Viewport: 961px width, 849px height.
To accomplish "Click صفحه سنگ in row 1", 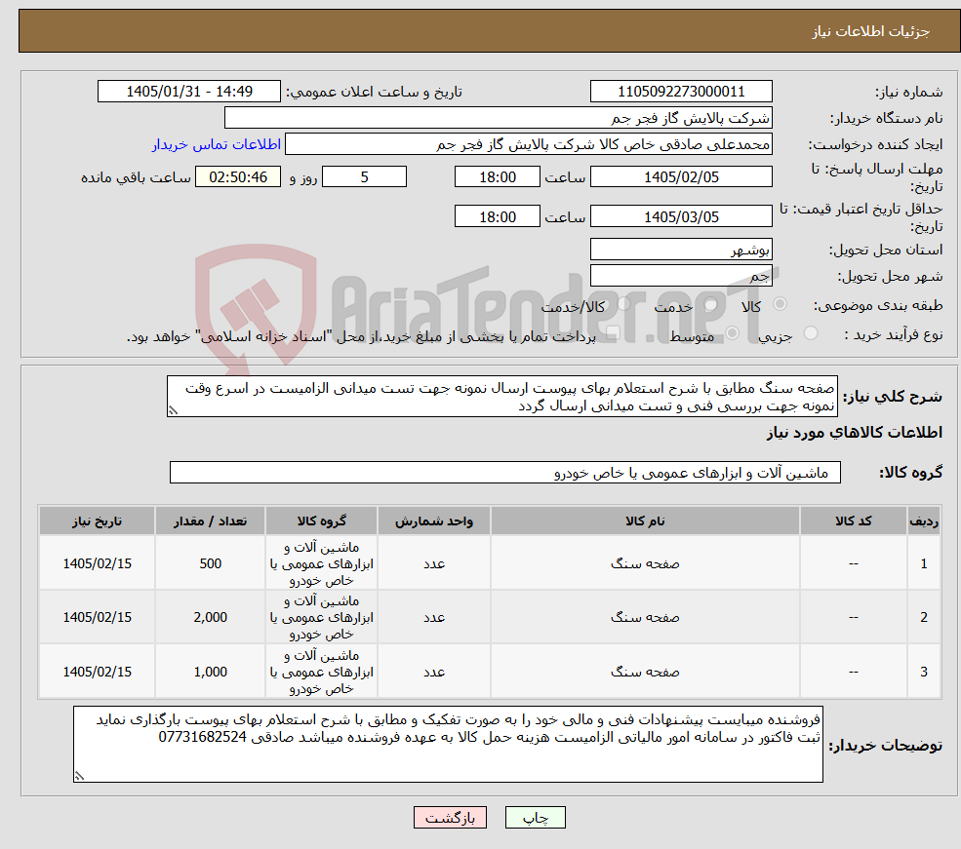I will point(645,563).
